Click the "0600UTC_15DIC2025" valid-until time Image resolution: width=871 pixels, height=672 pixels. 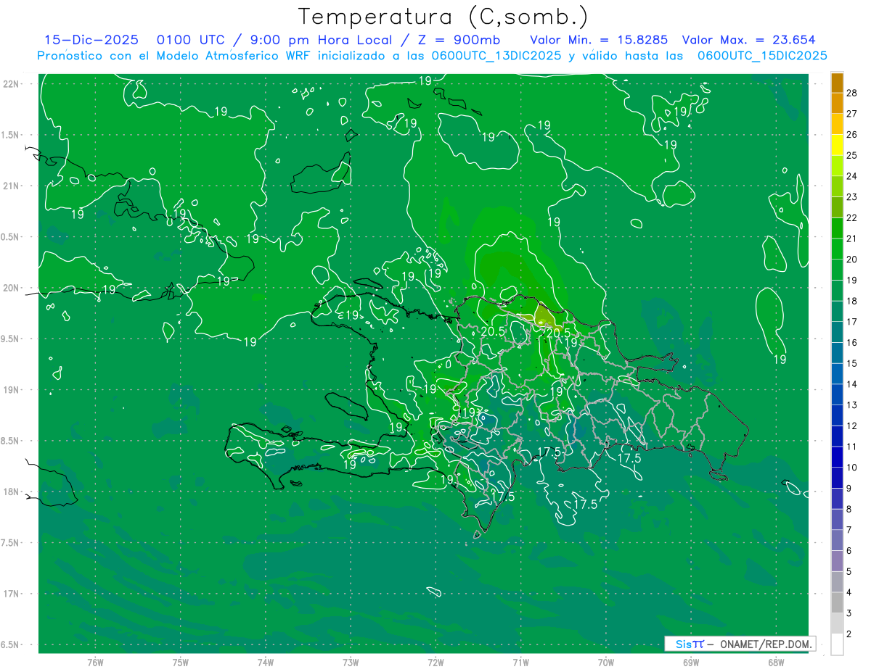coord(762,56)
